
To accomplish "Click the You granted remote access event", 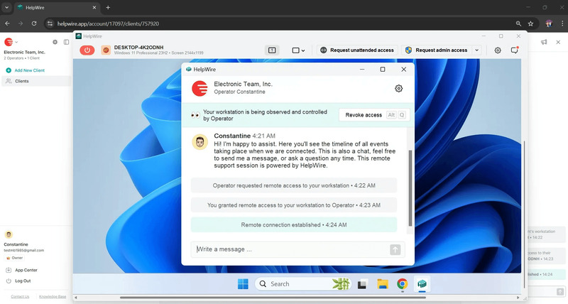I will coord(294,205).
